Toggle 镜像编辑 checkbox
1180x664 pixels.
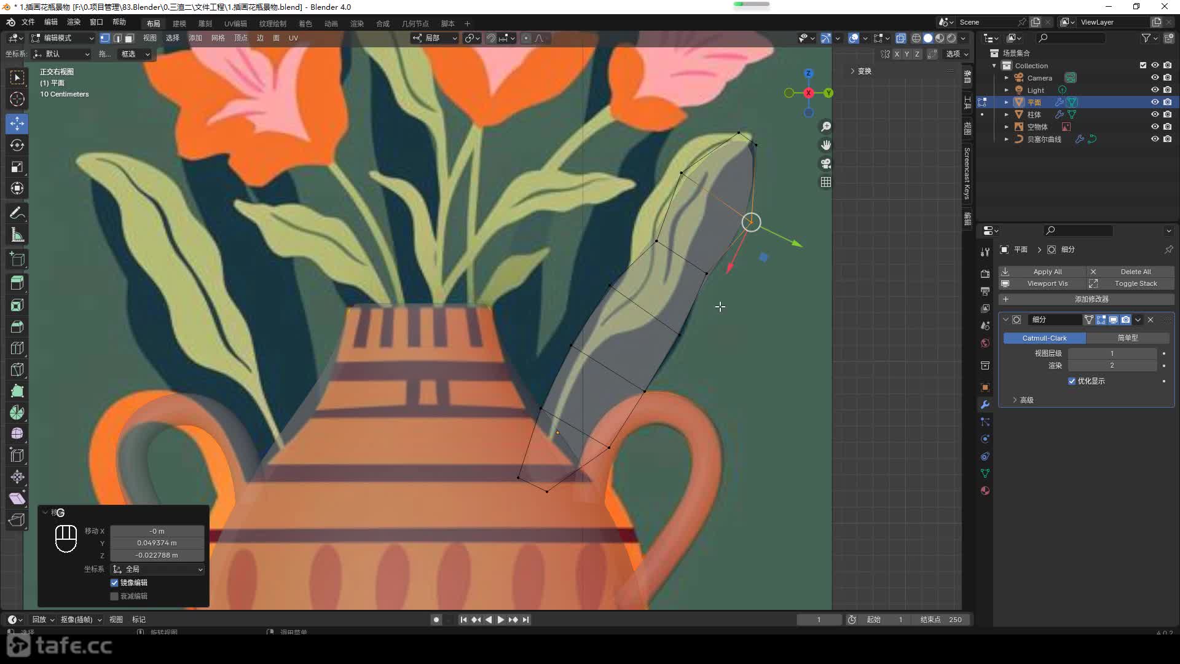pos(114,583)
